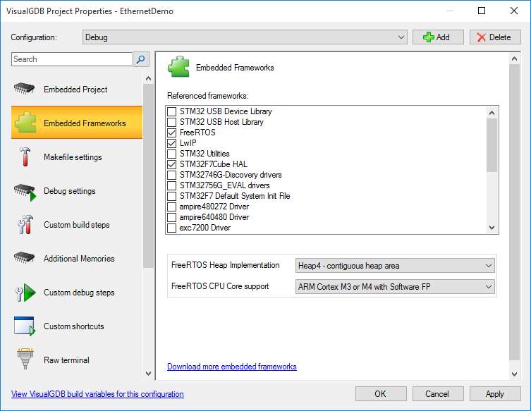The height and width of the screenshot is (411, 531).
Task: Enable the exc7200 Driver checkbox
Action: click(x=171, y=228)
